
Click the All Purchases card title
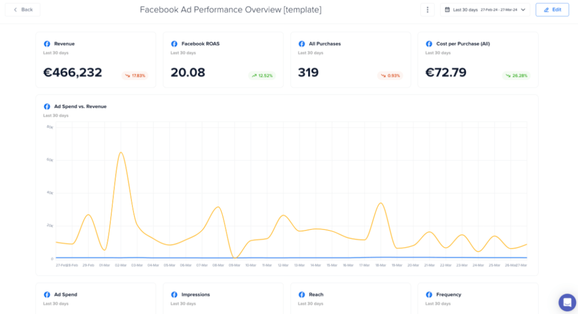[x=325, y=44]
